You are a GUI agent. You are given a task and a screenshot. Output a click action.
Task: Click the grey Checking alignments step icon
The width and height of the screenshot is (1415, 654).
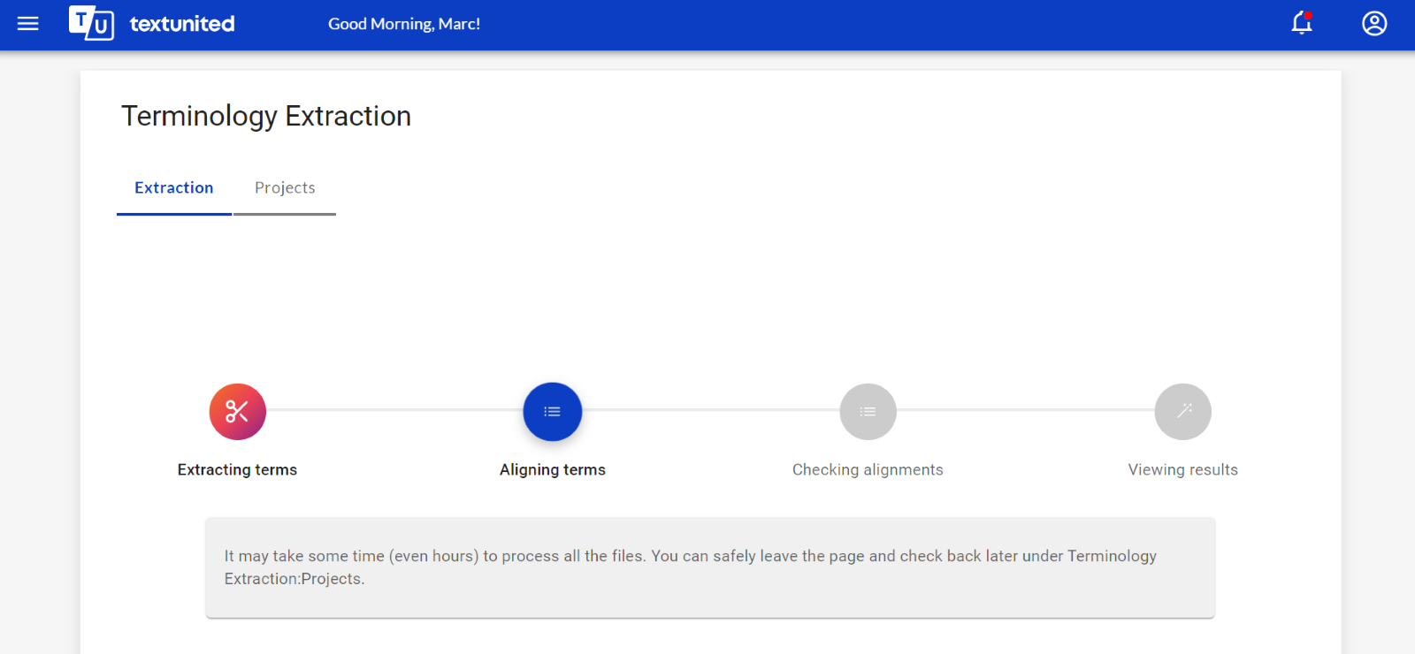click(x=868, y=412)
